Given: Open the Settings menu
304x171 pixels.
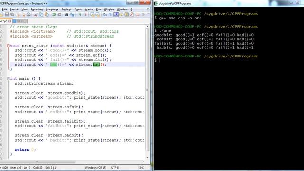Looking at the screenshot, I should 66,9.
